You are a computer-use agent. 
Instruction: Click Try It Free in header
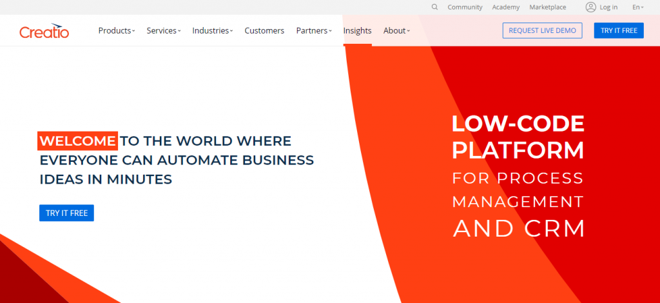tap(619, 30)
